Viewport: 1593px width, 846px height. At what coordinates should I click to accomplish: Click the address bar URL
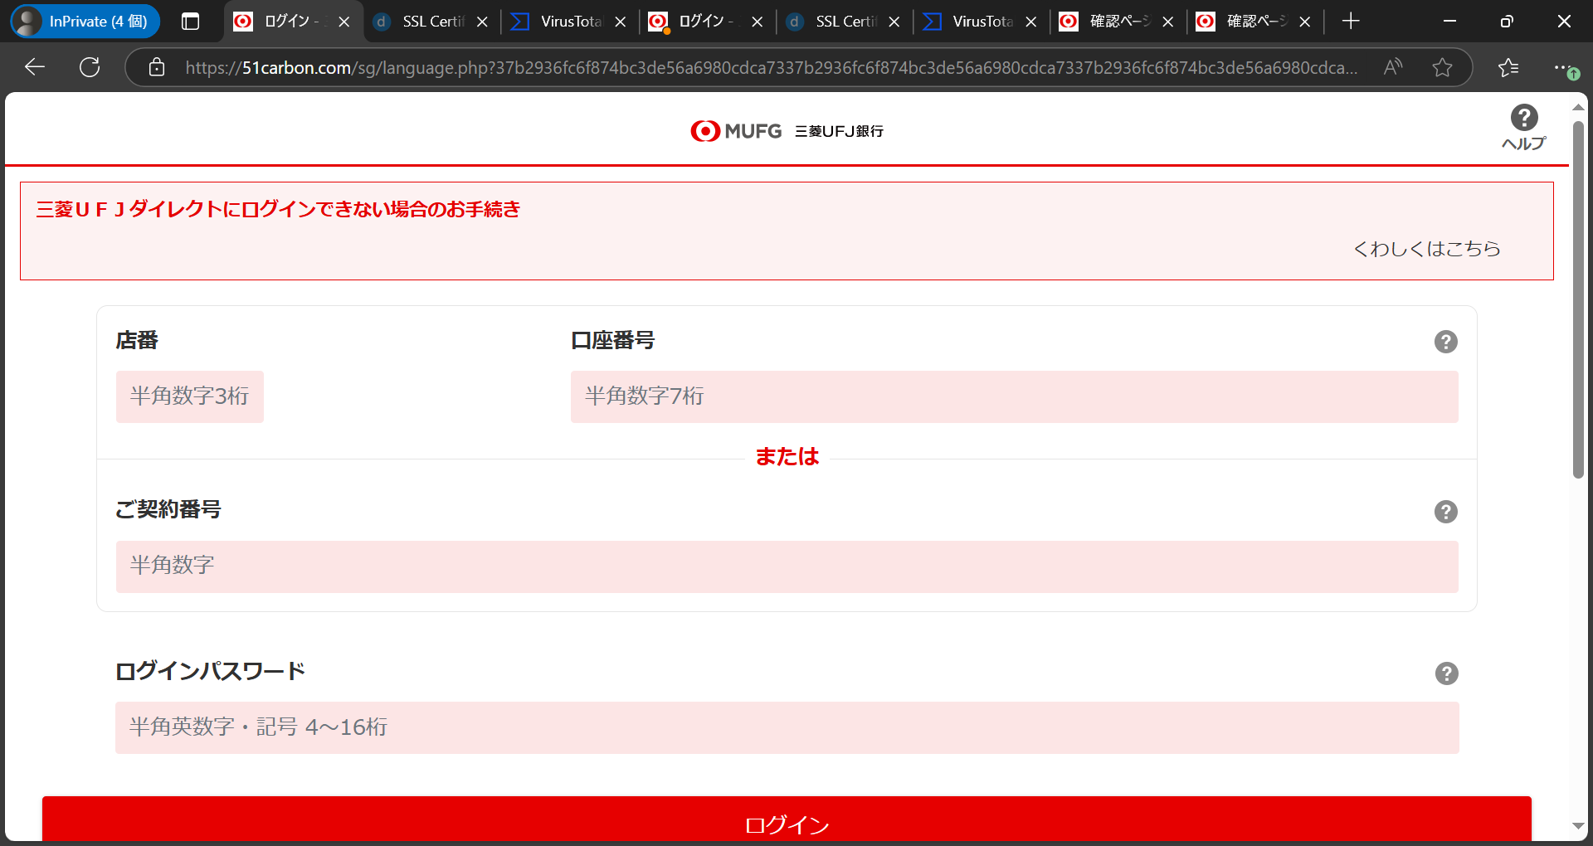click(x=772, y=67)
